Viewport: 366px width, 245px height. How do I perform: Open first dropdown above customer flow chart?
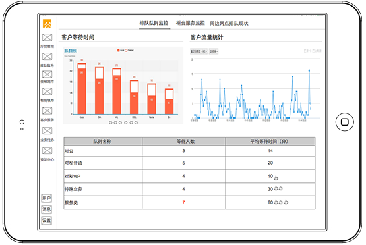coord(198,51)
